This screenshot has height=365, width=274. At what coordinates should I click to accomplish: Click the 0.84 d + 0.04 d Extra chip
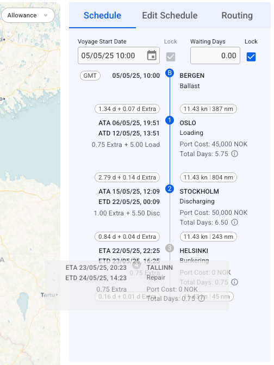pos(127,237)
